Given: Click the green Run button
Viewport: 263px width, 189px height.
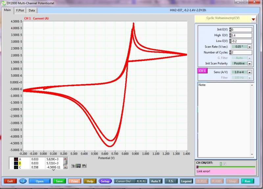Looking at the screenshot, I should [248, 181].
